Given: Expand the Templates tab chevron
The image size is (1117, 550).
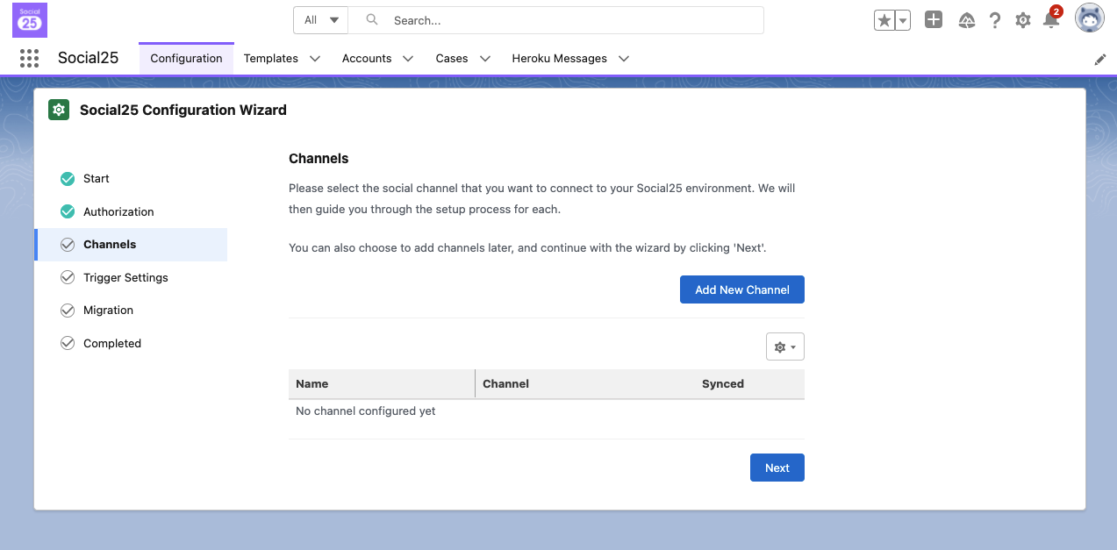Looking at the screenshot, I should coord(315,59).
